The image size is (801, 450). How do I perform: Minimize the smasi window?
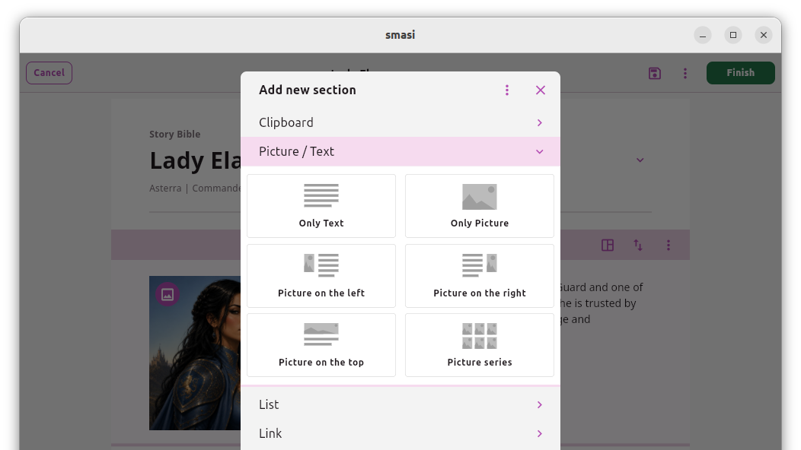703,35
